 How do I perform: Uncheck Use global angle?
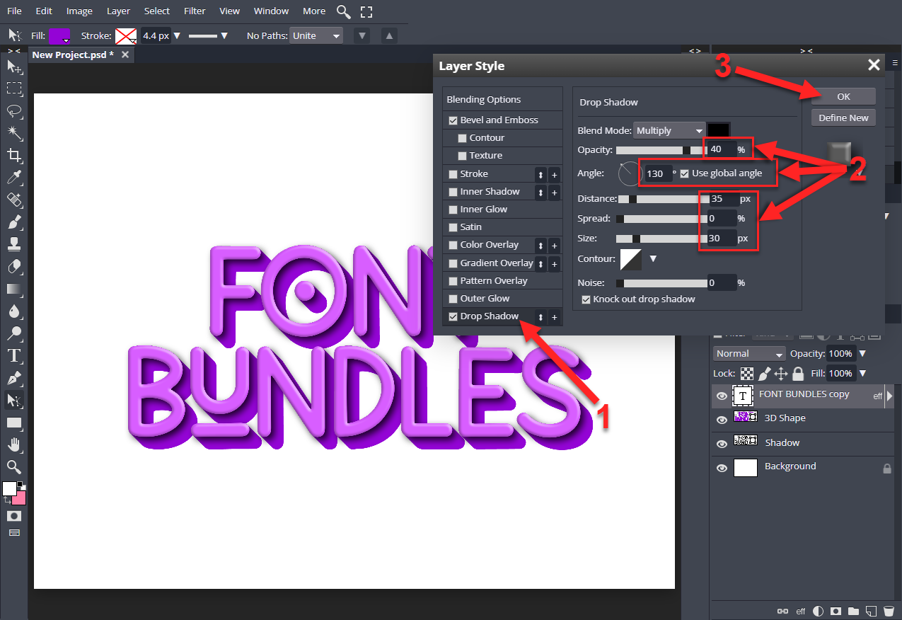(x=685, y=173)
